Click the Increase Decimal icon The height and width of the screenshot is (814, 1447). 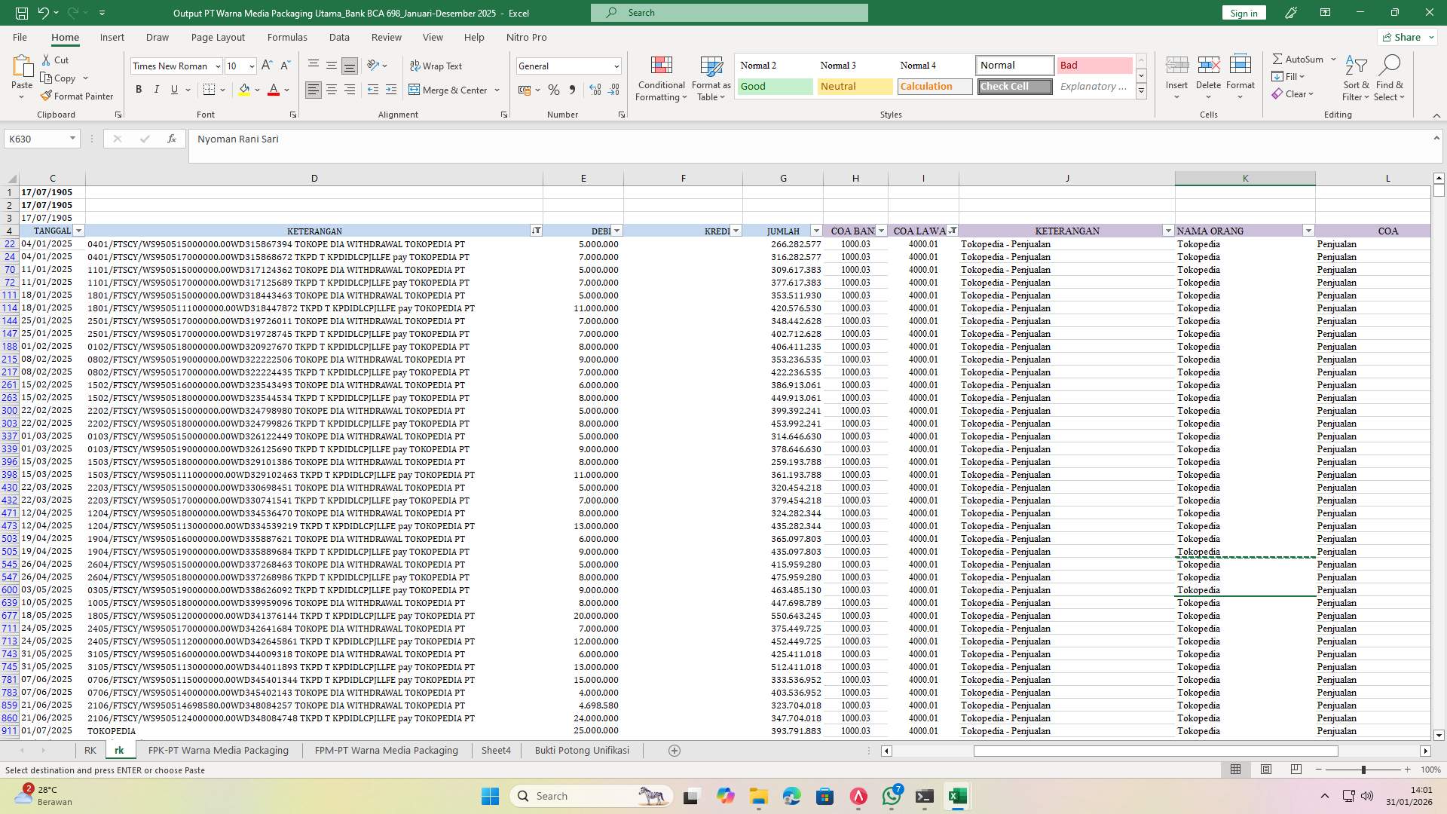(x=595, y=90)
